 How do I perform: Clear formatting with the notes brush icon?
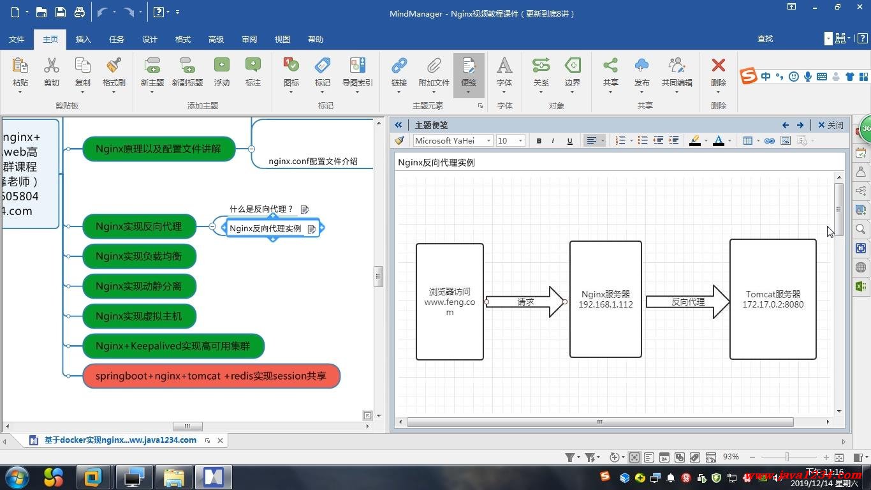coord(400,140)
